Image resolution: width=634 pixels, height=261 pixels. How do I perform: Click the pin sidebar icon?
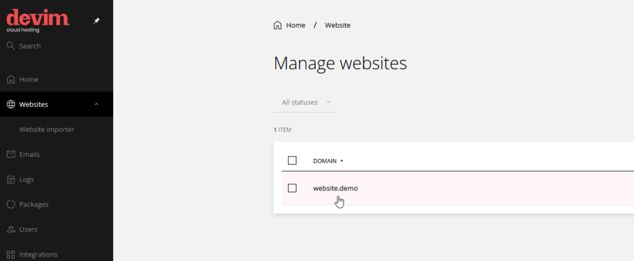[96, 21]
